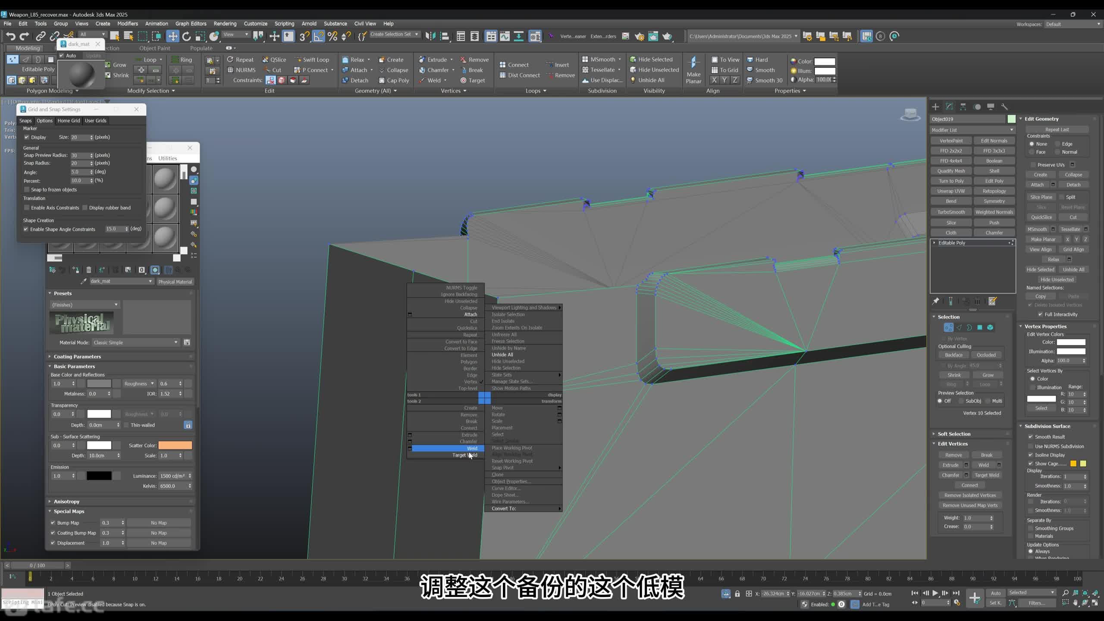
Task: Select Element sub-object level icon
Action: pos(990,328)
